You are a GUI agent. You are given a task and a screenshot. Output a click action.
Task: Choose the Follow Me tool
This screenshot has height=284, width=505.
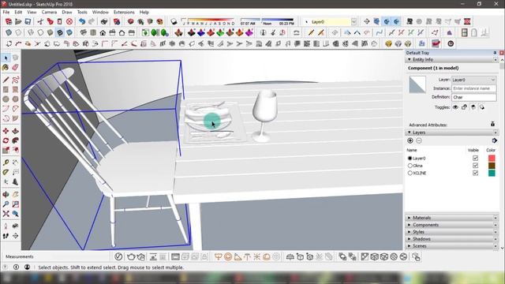coord(15,140)
